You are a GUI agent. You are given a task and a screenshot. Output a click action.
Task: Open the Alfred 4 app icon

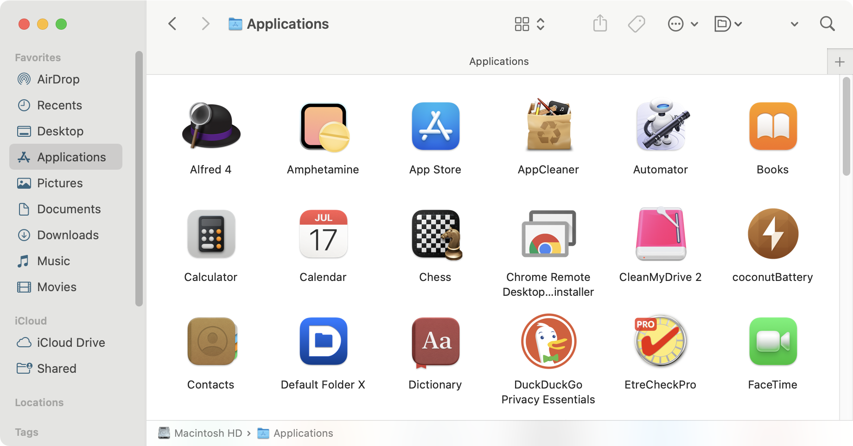[x=211, y=126]
